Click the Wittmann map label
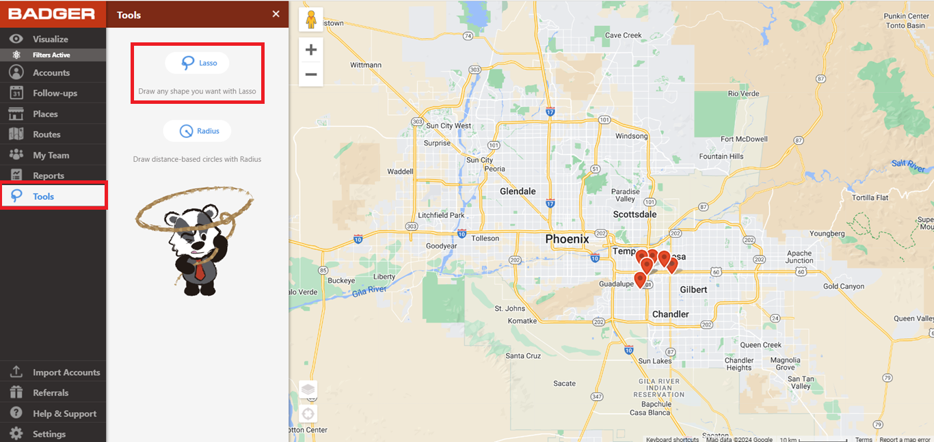934x442 pixels. pyautogui.click(x=366, y=65)
